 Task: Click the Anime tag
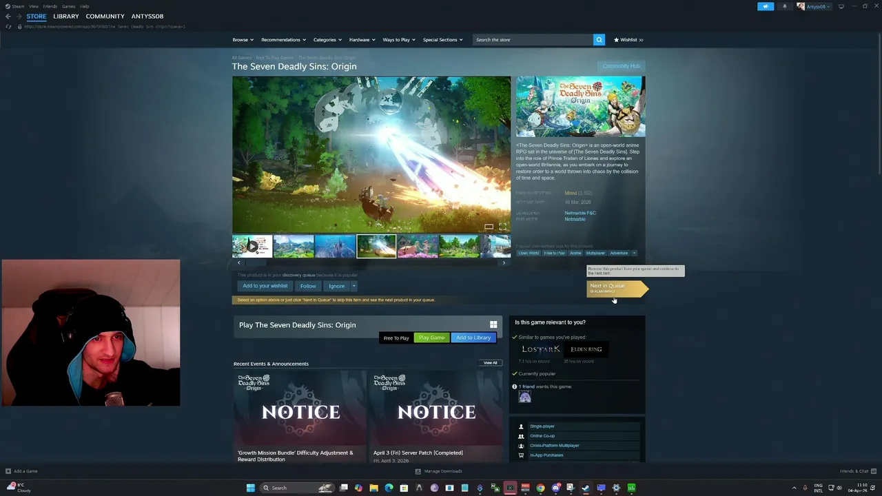pos(575,253)
